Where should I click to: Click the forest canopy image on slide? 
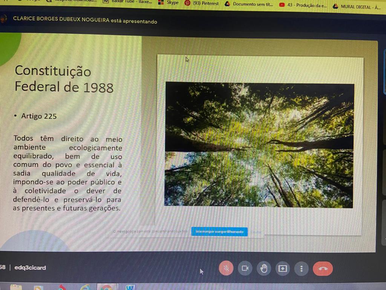point(259,145)
